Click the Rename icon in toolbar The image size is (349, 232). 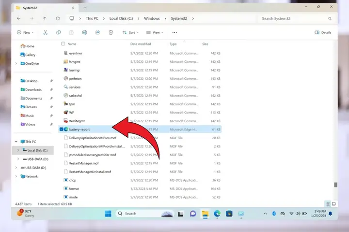(x=84, y=32)
